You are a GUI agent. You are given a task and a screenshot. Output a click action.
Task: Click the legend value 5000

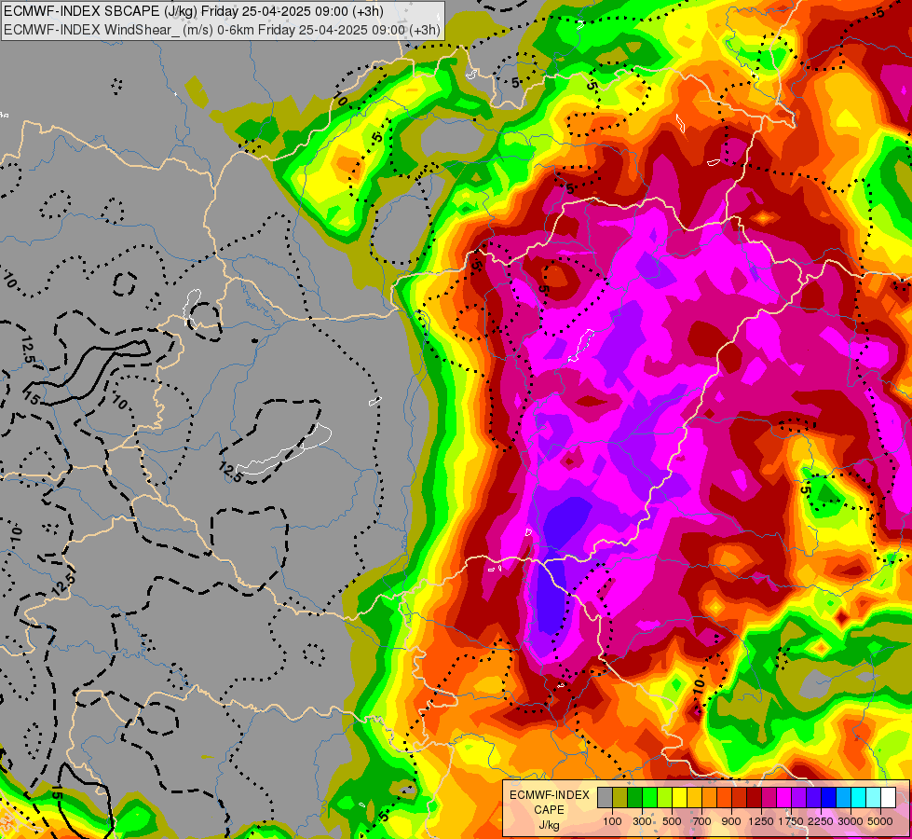point(880,821)
